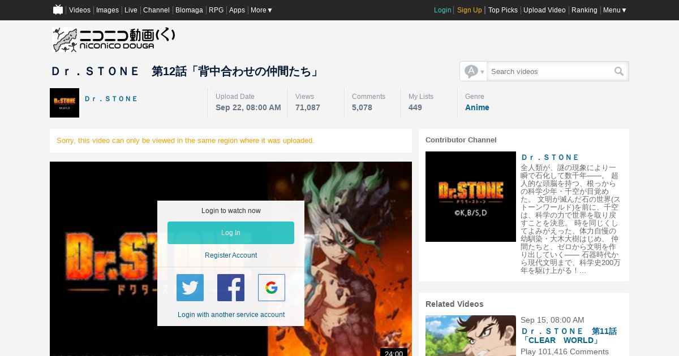Open Dr.STONE channel name link under title

pos(111,99)
